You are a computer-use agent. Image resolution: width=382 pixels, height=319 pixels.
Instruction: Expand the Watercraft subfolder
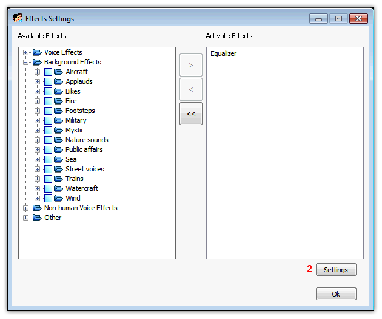[37, 189]
